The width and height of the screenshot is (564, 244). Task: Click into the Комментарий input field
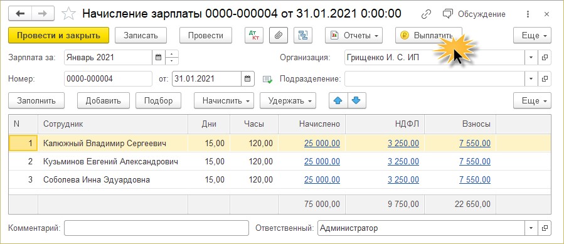click(156, 228)
